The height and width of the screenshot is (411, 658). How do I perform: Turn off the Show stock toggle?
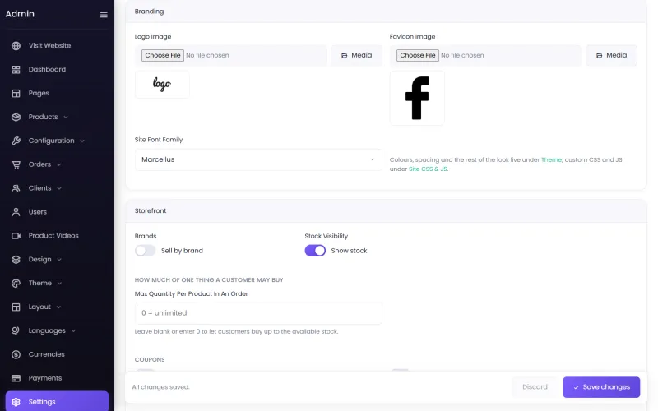[315, 251]
